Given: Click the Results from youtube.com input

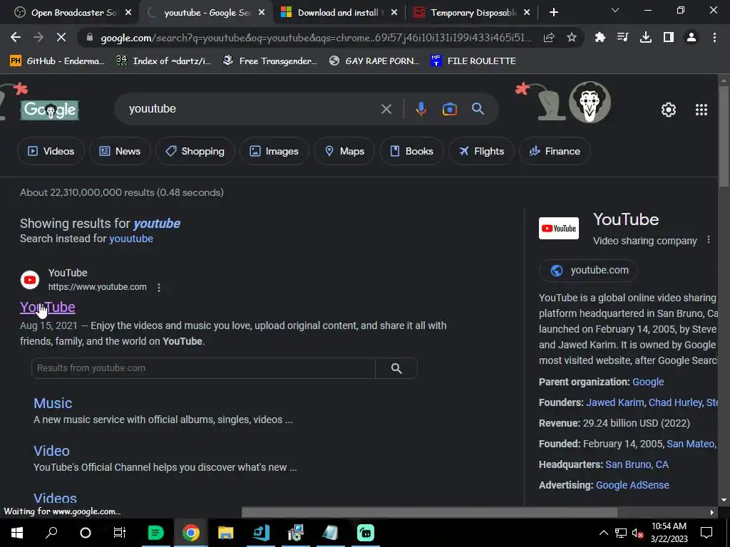Looking at the screenshot, I should 203,368.
